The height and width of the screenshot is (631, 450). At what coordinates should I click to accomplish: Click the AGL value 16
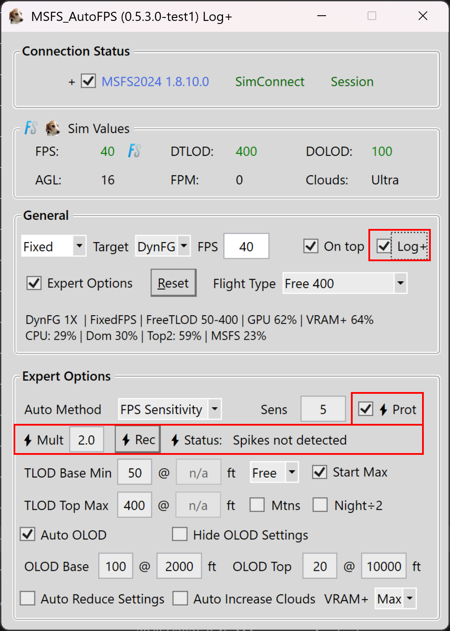108,180
